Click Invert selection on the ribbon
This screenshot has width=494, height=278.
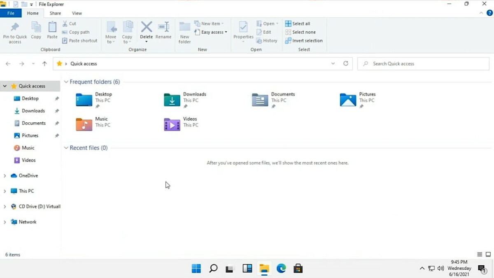point(304,40)
